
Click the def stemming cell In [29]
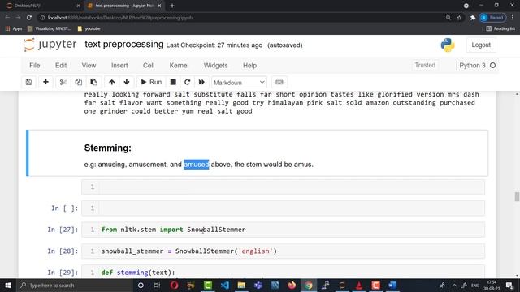click(x=284, y=273)
